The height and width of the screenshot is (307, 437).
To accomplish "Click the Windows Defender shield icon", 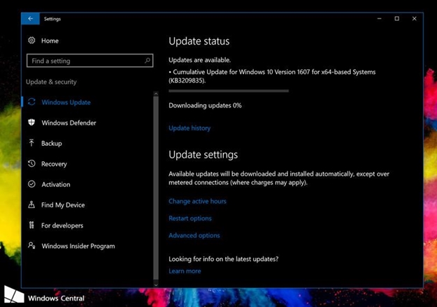I will pyautogui.click(x=31, y=123).
